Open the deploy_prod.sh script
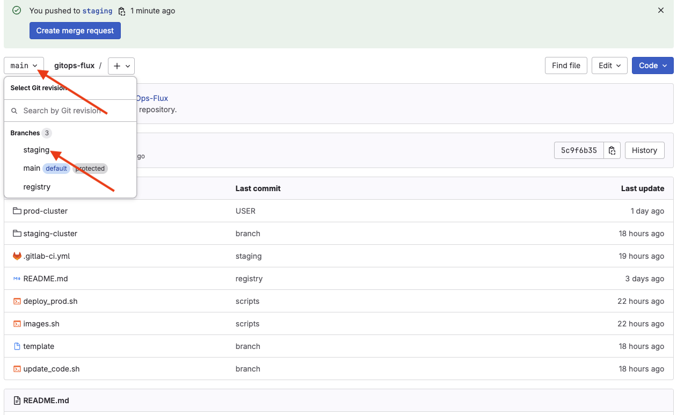Screen dimensions: 684x415 point(50,301)
